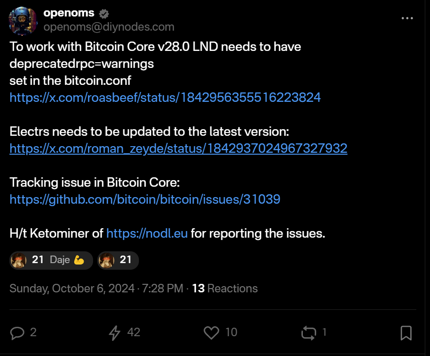The height and width of the screenshot is (356, 430).
Task: Click the zap count 42
Action: pos(134,332)
